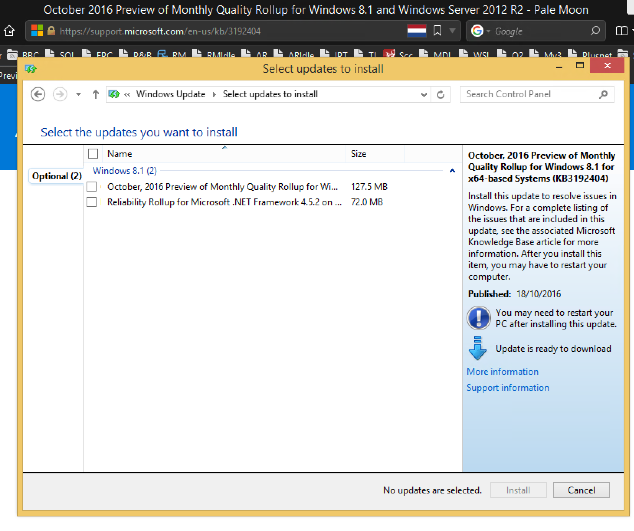
Task: Click the browser search magnifier icon
Action: [595, 31]
